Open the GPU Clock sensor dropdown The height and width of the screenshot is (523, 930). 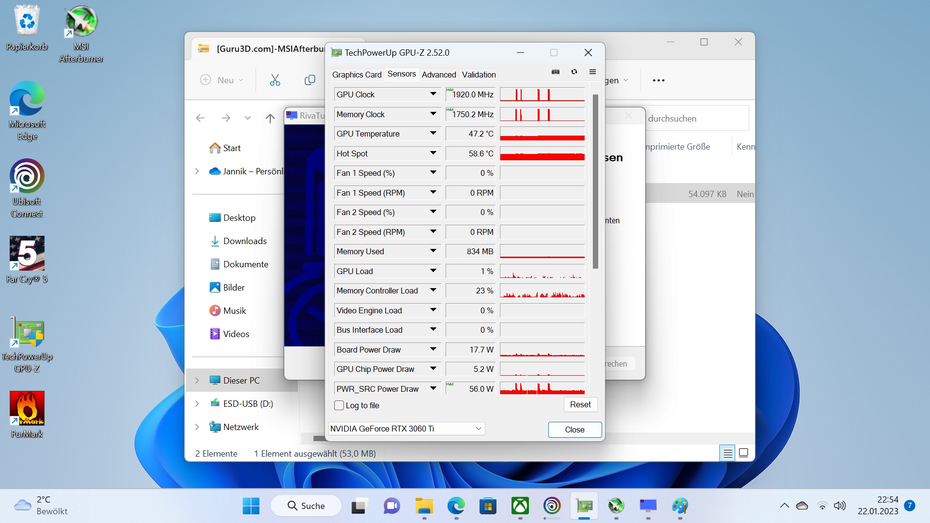(433, 94)
